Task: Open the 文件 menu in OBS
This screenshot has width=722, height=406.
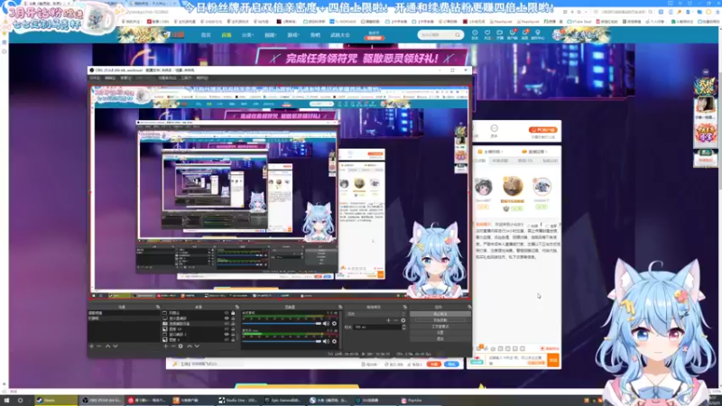Action: (x=95, y=78)
